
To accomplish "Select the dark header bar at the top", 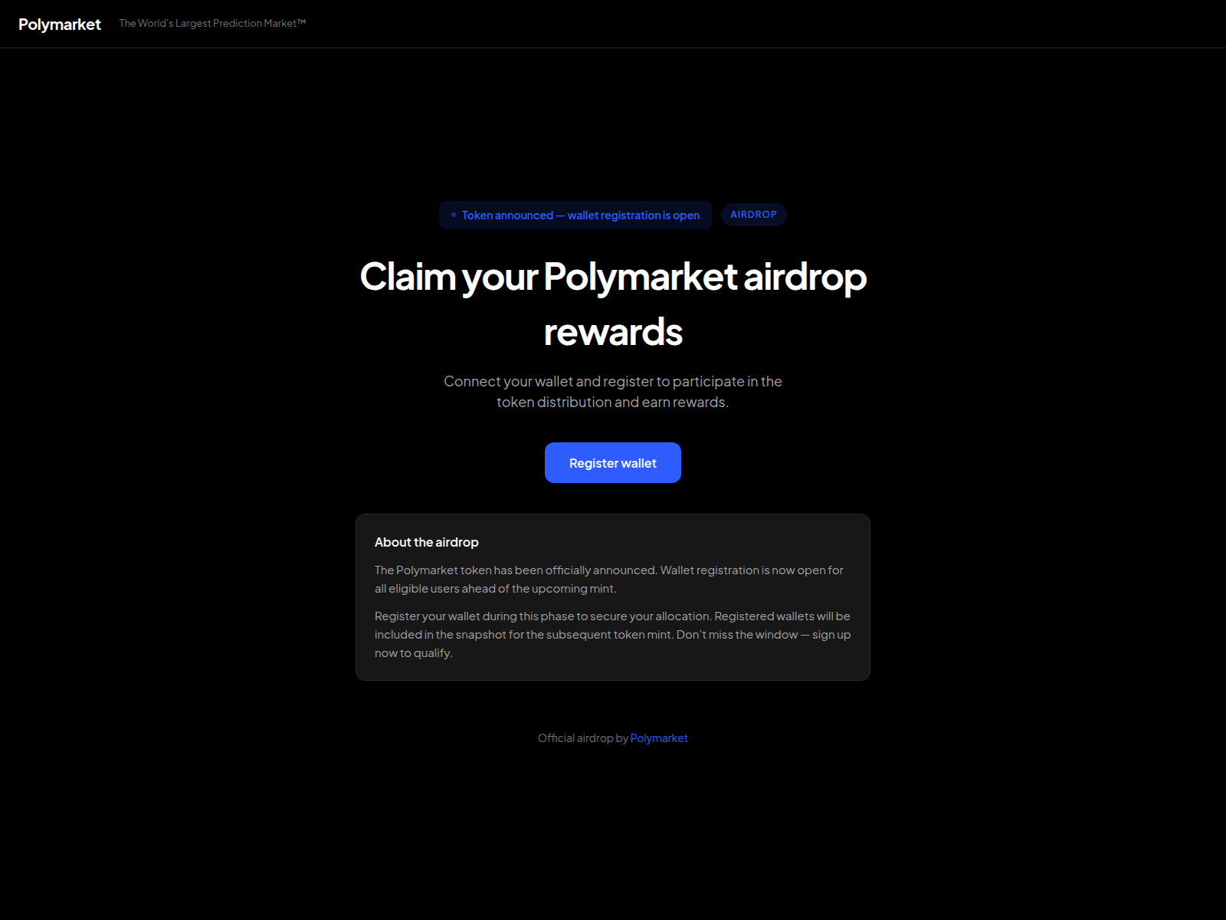I will tap(613, 24).
